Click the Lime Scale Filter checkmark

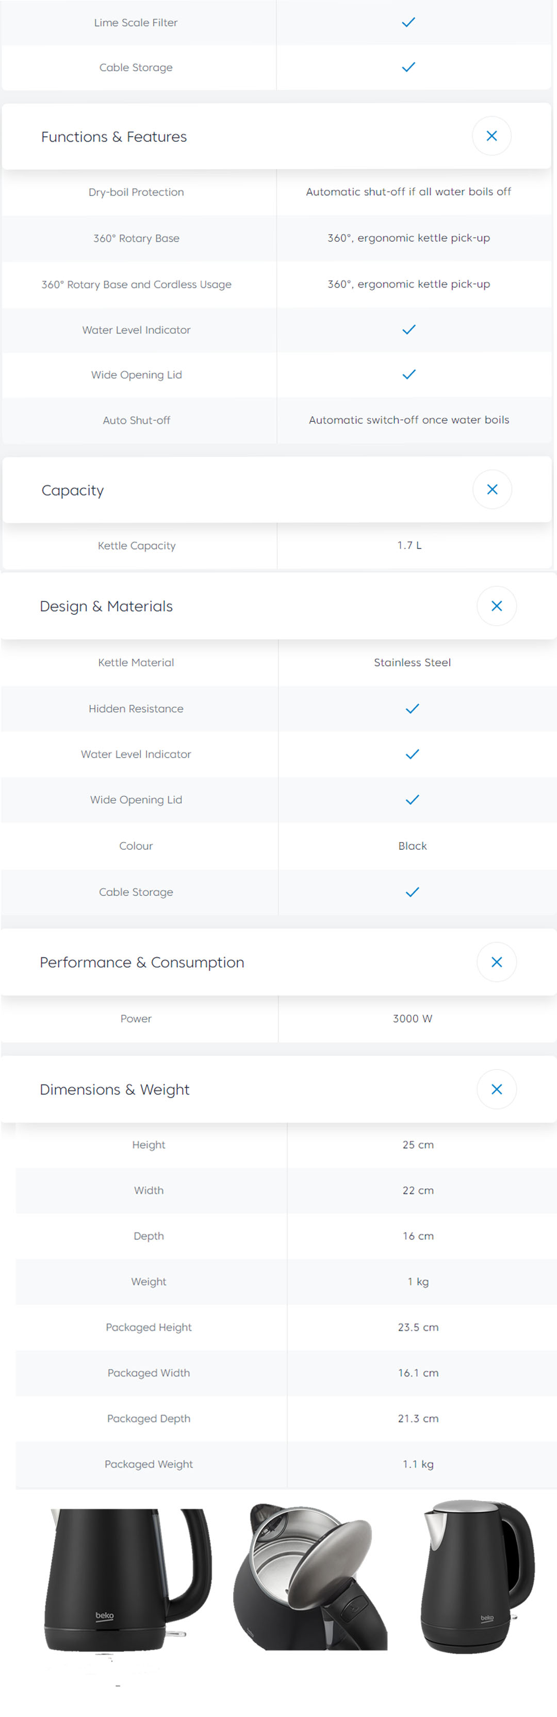[x=408, y=22]
